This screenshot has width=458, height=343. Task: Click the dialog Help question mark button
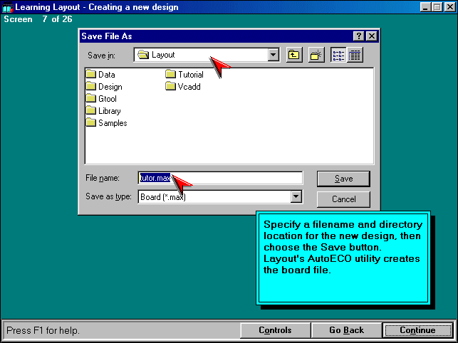click(358, 36)
